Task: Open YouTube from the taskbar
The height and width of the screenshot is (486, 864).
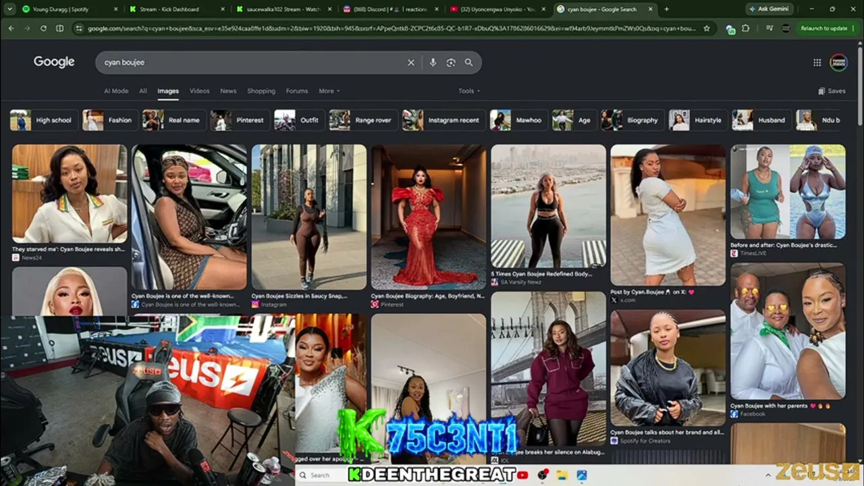Action: [522, 475]
